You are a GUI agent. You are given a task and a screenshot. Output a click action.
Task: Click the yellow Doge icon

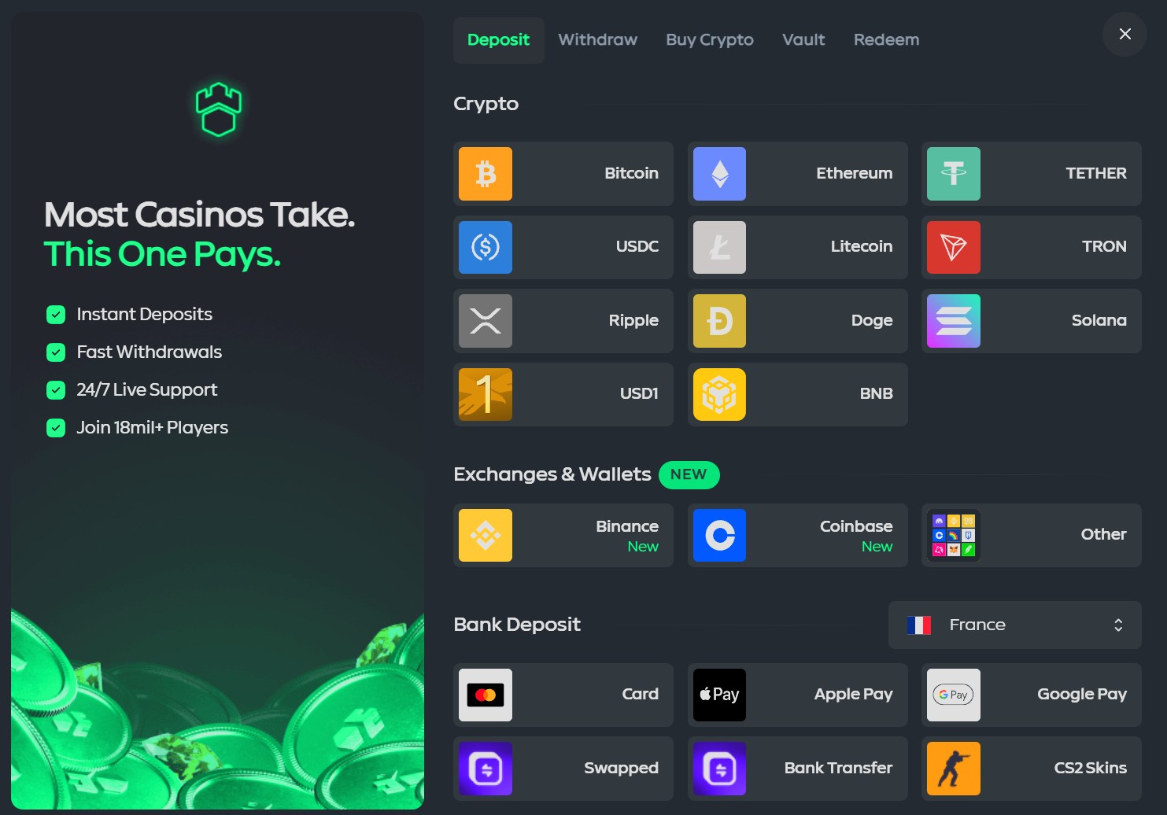point(719,321)
